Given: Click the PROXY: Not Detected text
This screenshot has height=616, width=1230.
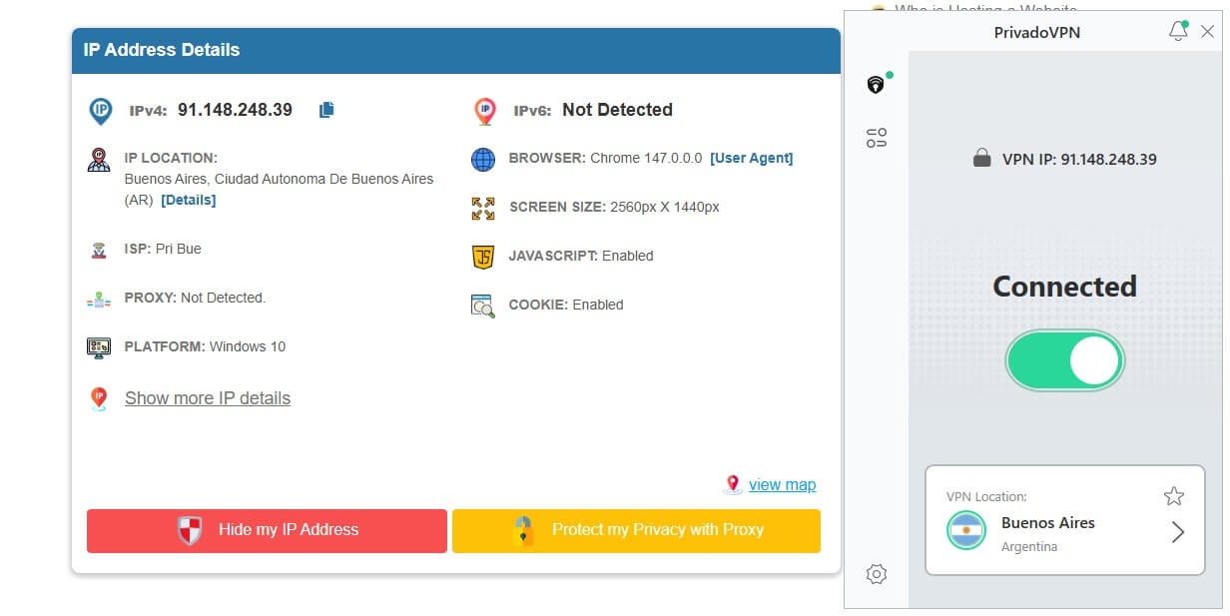Looking at the screenshot, I should [x=195, y=298].
